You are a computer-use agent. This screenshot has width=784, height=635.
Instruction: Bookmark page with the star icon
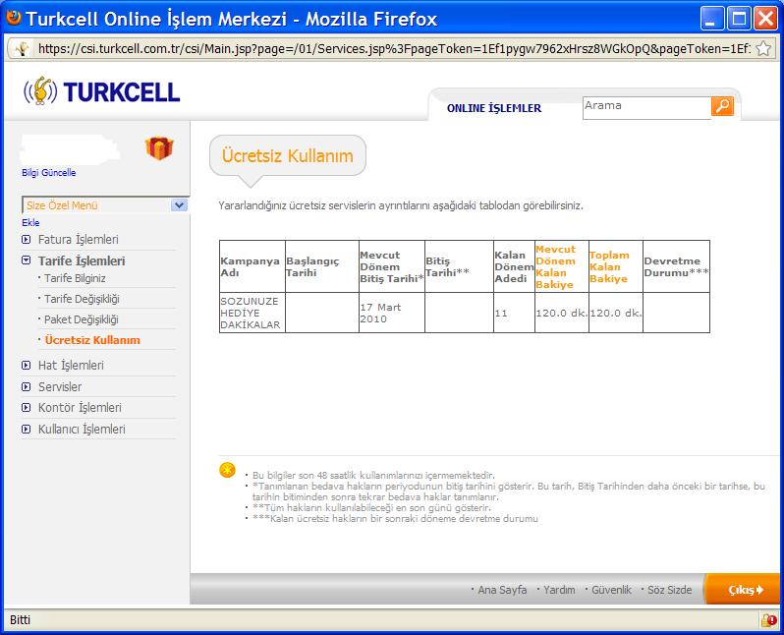coord(763,48)
